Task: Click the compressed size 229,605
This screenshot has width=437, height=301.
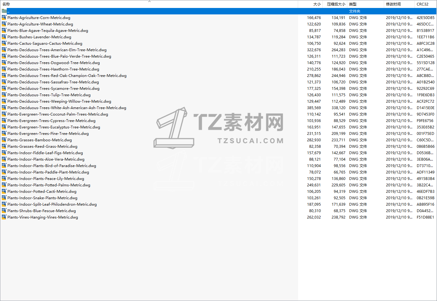Action: point(338,185)
